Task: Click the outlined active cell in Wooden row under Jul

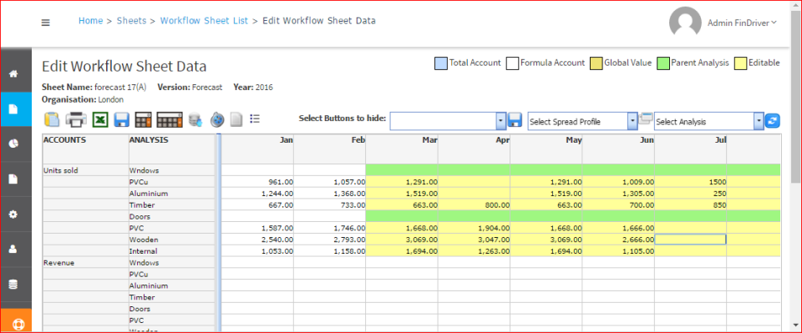Action: tap(691, 240)
